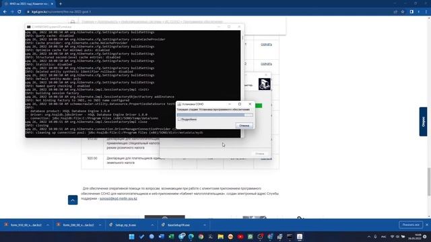Screen dimensions: 431x242
Task: Open a new browser tab with plus
Action: (61, 4)
